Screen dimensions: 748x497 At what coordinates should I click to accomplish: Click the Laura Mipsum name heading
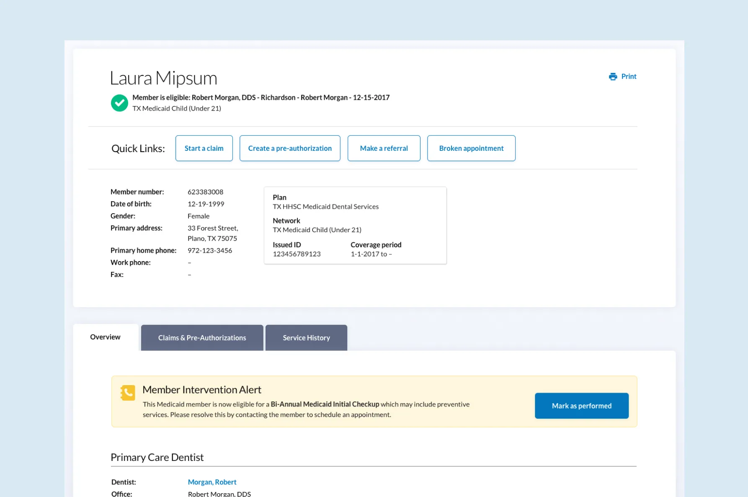pyautogui.click(x=163, y=78)
